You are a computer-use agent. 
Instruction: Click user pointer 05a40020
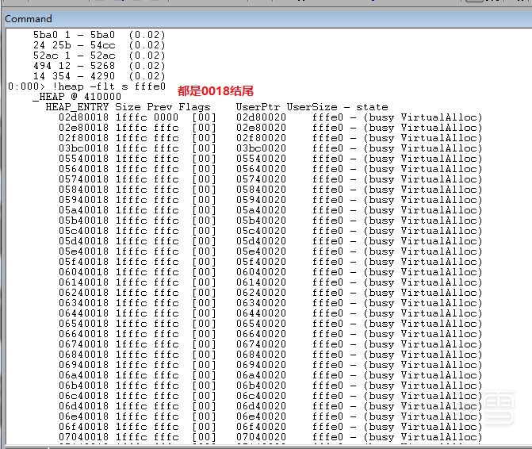[x=262, y=210]
